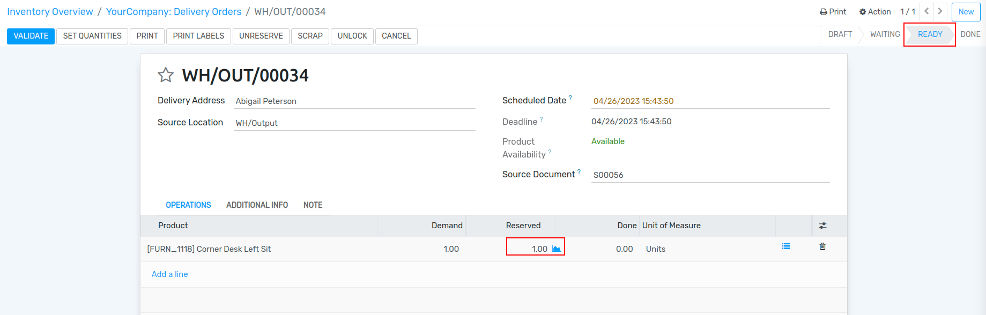Select the Waiting status stage
This screenshot has width=986, height=315.
885,34
